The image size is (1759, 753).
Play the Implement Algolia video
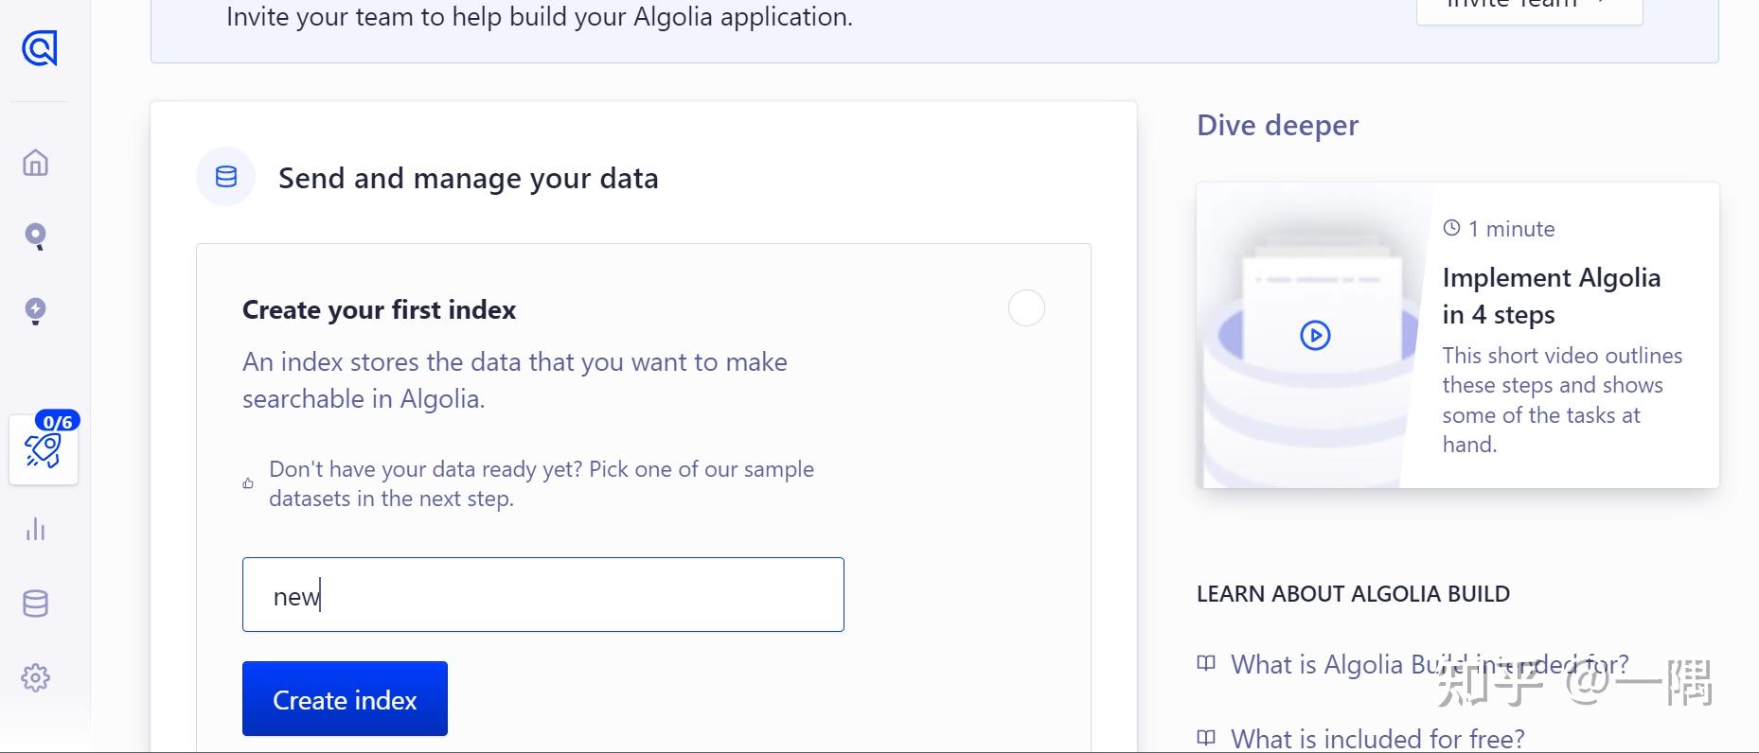pyautogui.click(x=1315, y=335)
